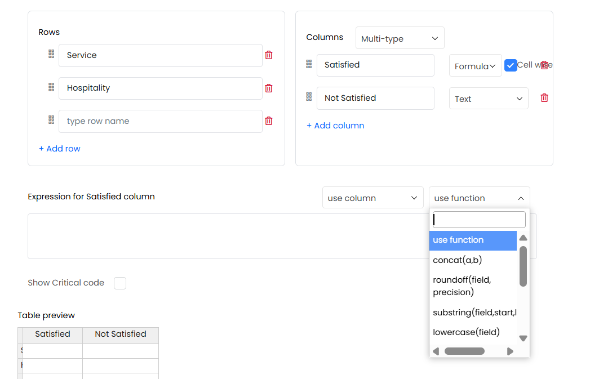Click trash icon beside empty row name field
The image size is (590, 379).
(269, 121)
